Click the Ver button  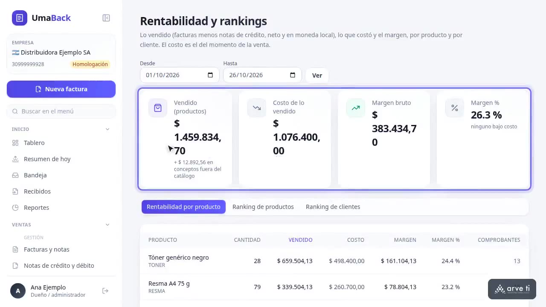[x=317, y=75]
